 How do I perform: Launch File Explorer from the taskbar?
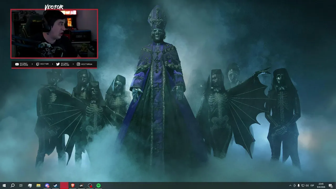click(38, 186)
